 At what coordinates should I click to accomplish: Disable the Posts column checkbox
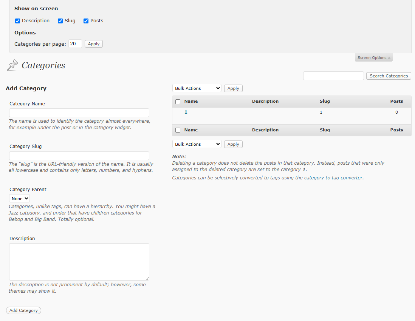point(86,21)
